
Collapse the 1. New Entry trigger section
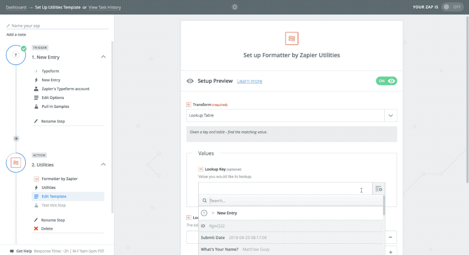click(x=103, y=57)
